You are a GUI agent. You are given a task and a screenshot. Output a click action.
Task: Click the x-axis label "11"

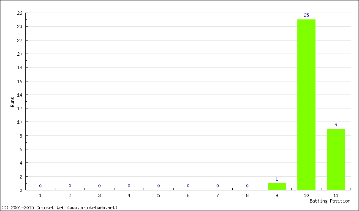pos(336,195)
